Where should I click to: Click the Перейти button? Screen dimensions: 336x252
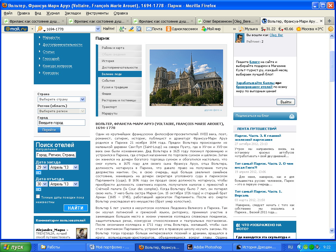point(49,130)
